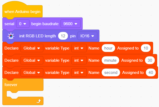Open Global scope dropdown for minute variable
159x107 pixels.
[x=32, y=60]
